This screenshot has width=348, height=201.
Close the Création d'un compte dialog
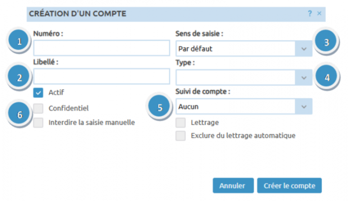(319, 14)
